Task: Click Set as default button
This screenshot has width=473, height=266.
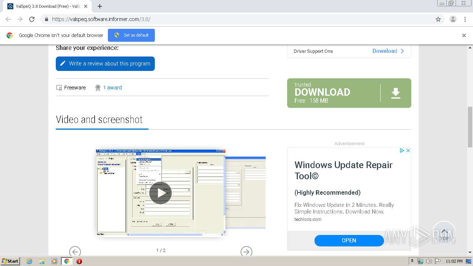Action: coord(131,35)
